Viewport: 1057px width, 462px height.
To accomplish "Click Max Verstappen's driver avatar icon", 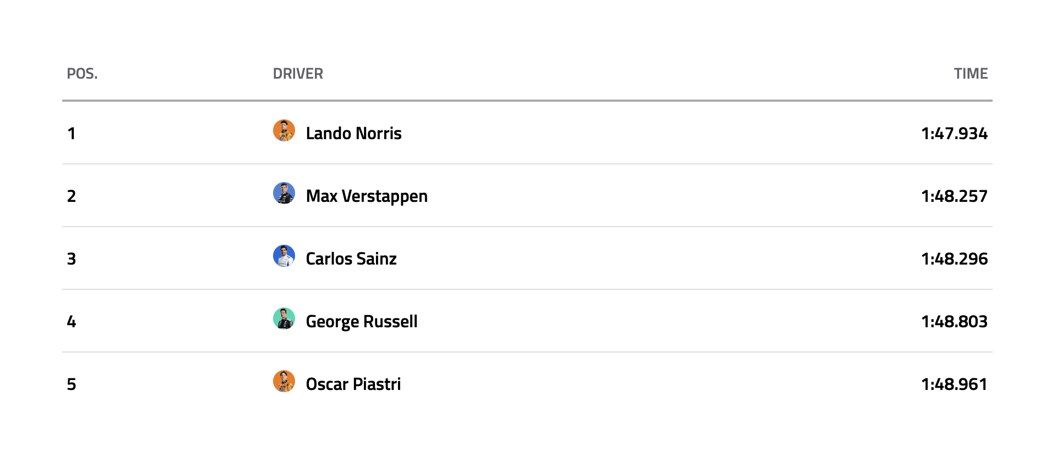I will click(284, 194).
